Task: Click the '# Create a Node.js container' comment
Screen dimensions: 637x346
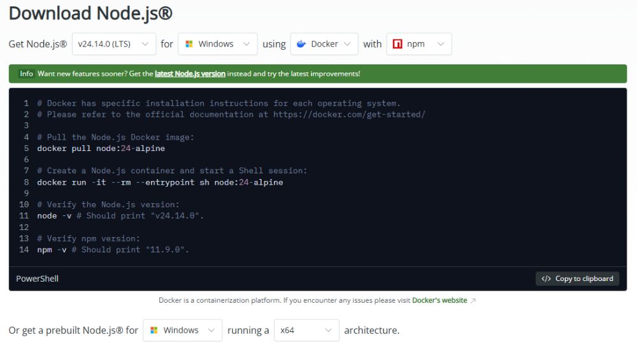Action: point(172,170)
